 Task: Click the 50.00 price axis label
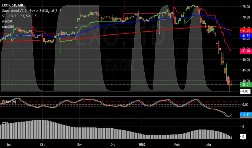point(246,59)
